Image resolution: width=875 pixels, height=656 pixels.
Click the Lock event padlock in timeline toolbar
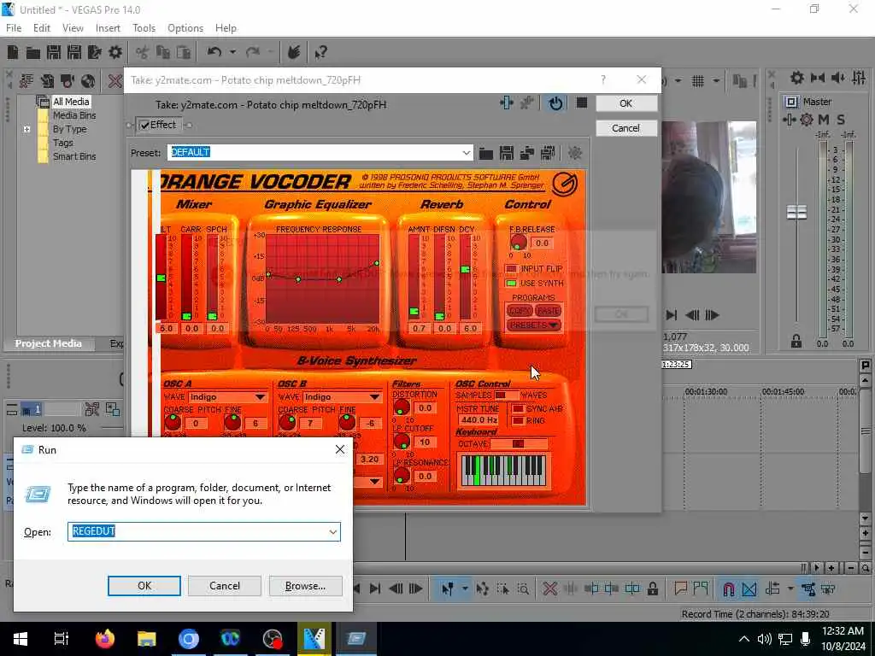(x=652, y=589)
